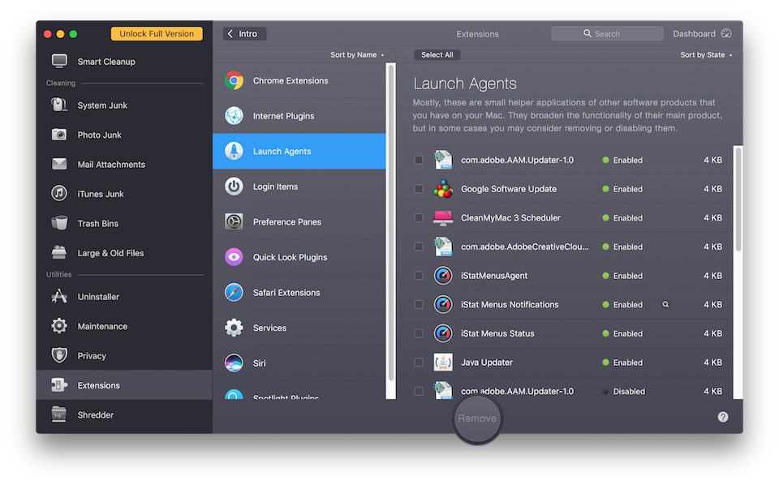The height and width of the screenshot is (485, 779).
Task: Open the Shredder icon
Action: tap(59, 414)
